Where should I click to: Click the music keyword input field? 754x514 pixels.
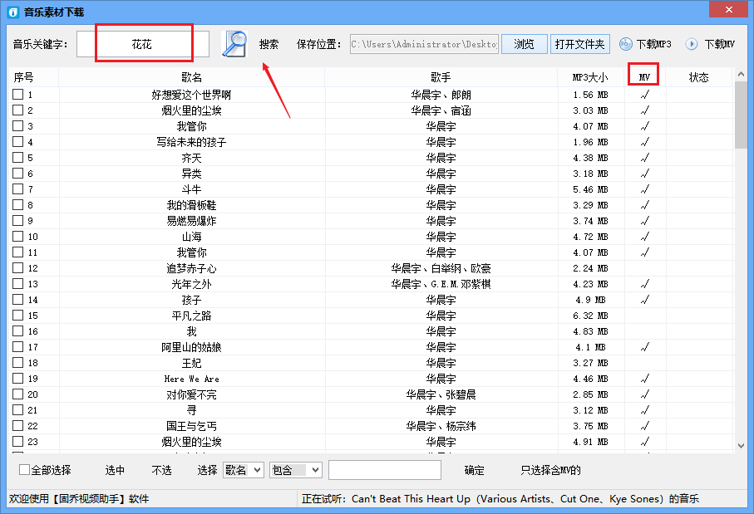coord(143,44)
